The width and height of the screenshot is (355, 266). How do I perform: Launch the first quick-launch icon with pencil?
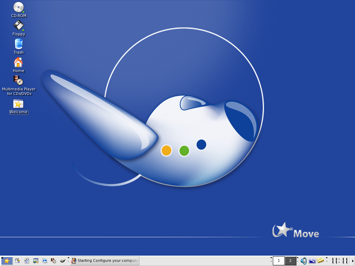click(x=17, y=261)
